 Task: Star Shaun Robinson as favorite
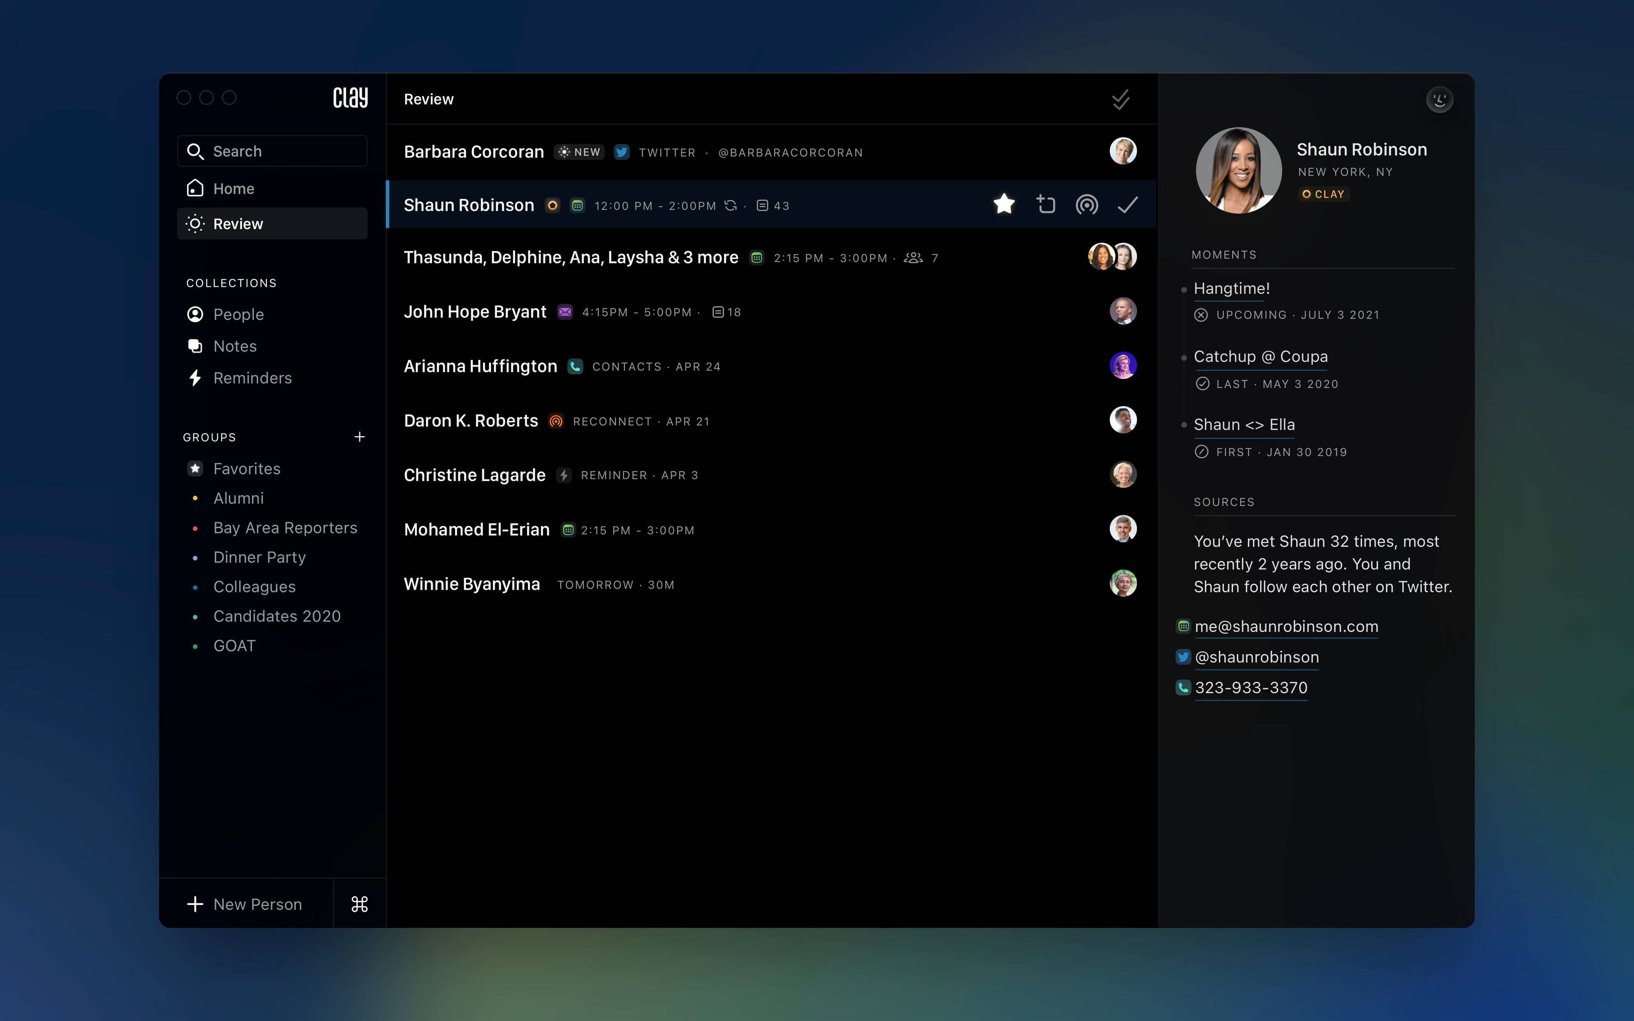point(1004,204)
